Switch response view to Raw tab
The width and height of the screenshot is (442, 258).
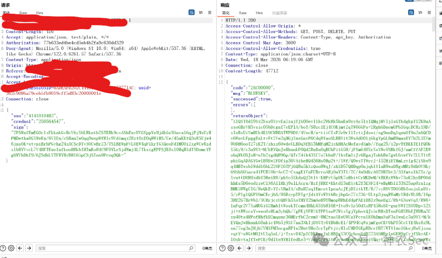point(243,13)
